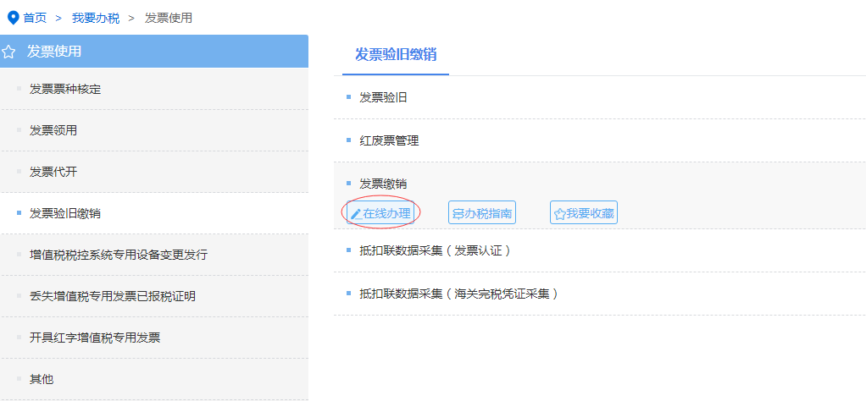Select 发票代开 in sidebar
This screenshot has height=401, width=866.
coord(154,172)
